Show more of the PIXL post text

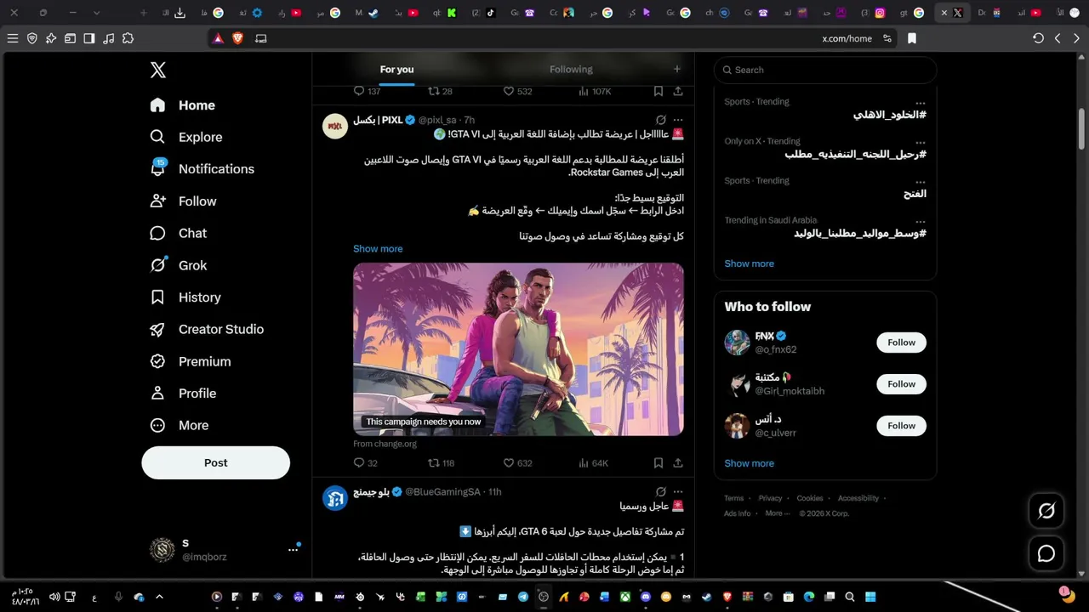click(378, 249)
